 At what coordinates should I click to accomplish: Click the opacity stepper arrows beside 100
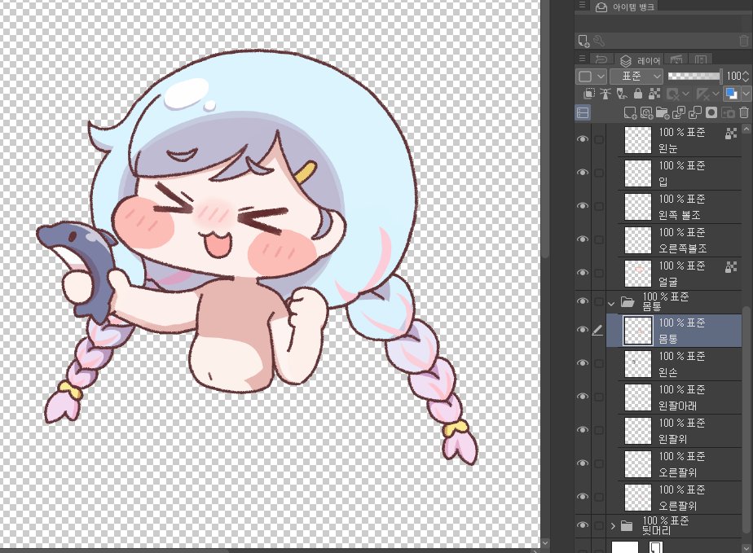(746, 77)
